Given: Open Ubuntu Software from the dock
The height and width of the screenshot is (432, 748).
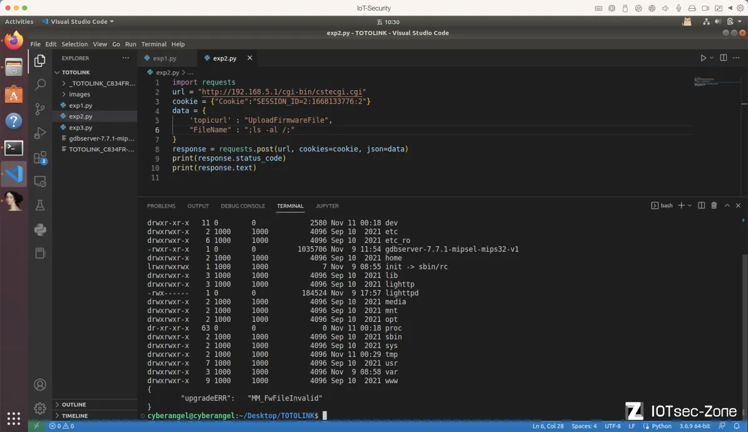Looking at the screenshot, I should pos(14,95).
